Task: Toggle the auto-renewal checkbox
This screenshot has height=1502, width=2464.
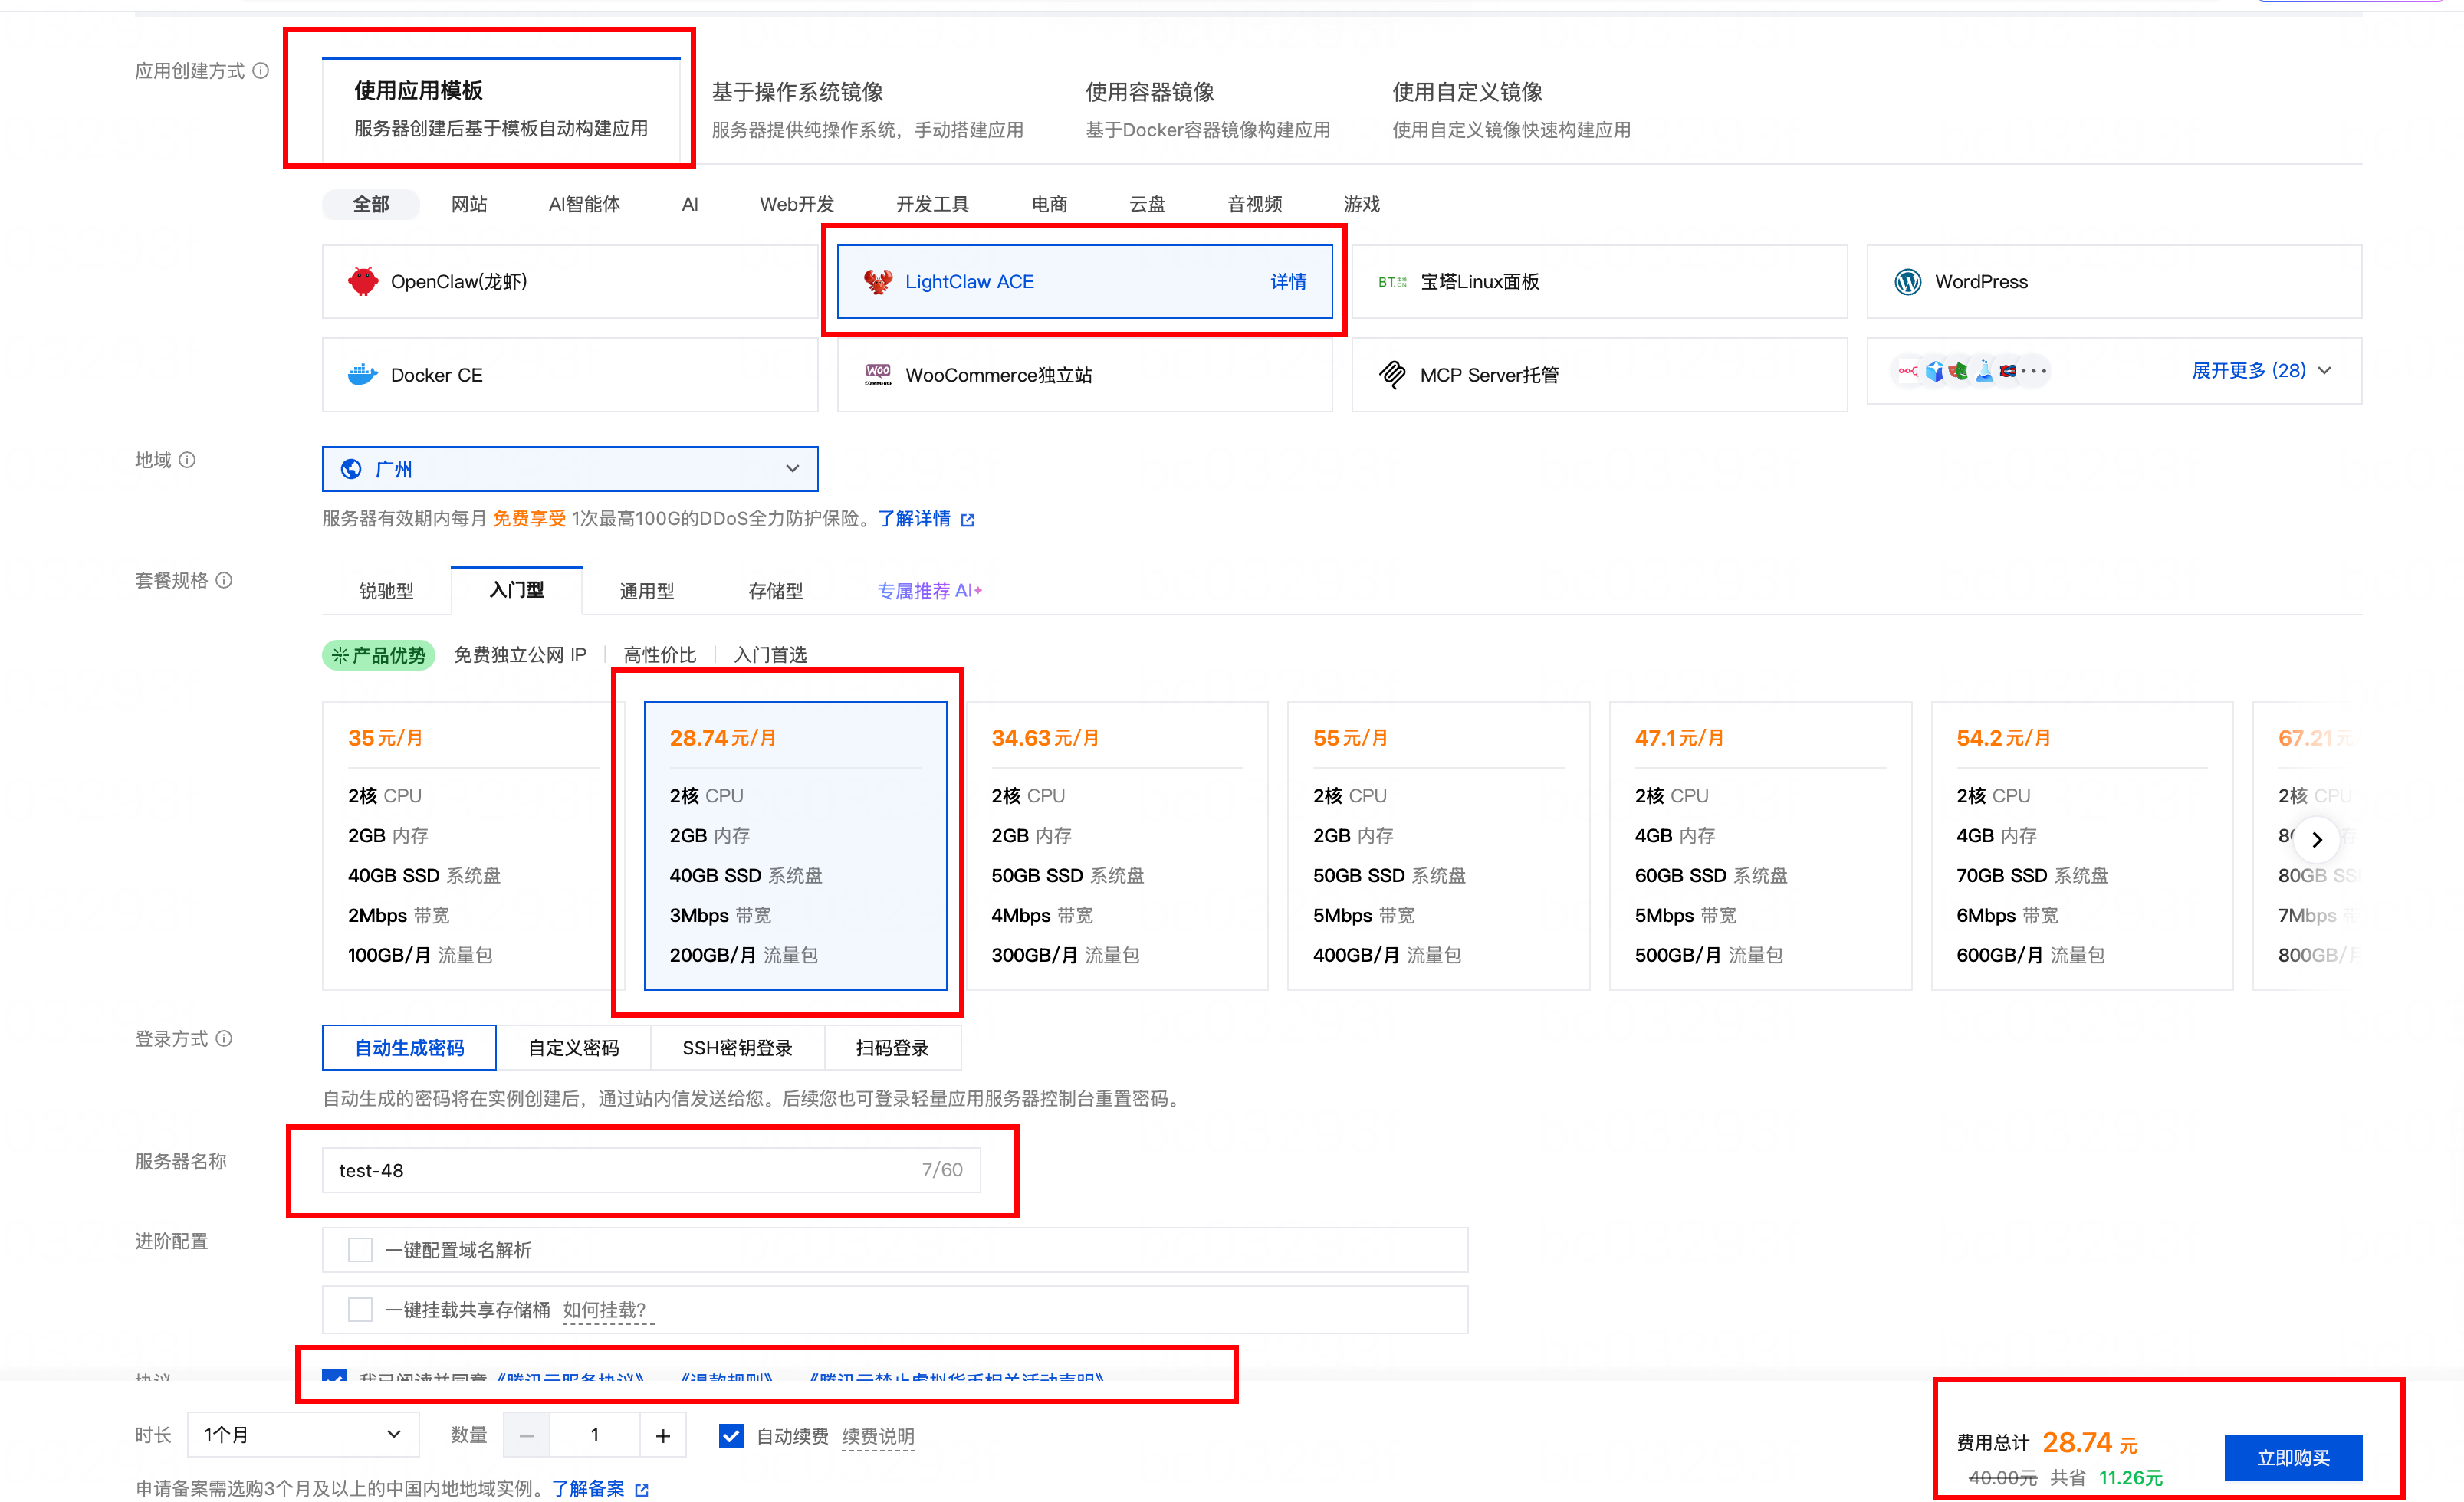Action: click(731, 1435)
